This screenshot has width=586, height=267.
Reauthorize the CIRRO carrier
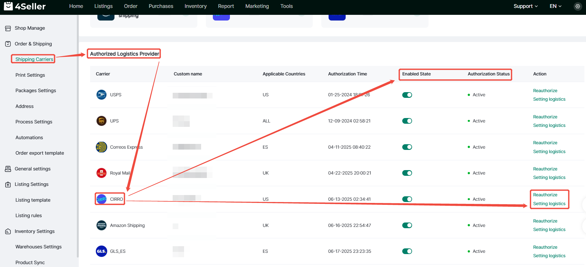[545, 195]
